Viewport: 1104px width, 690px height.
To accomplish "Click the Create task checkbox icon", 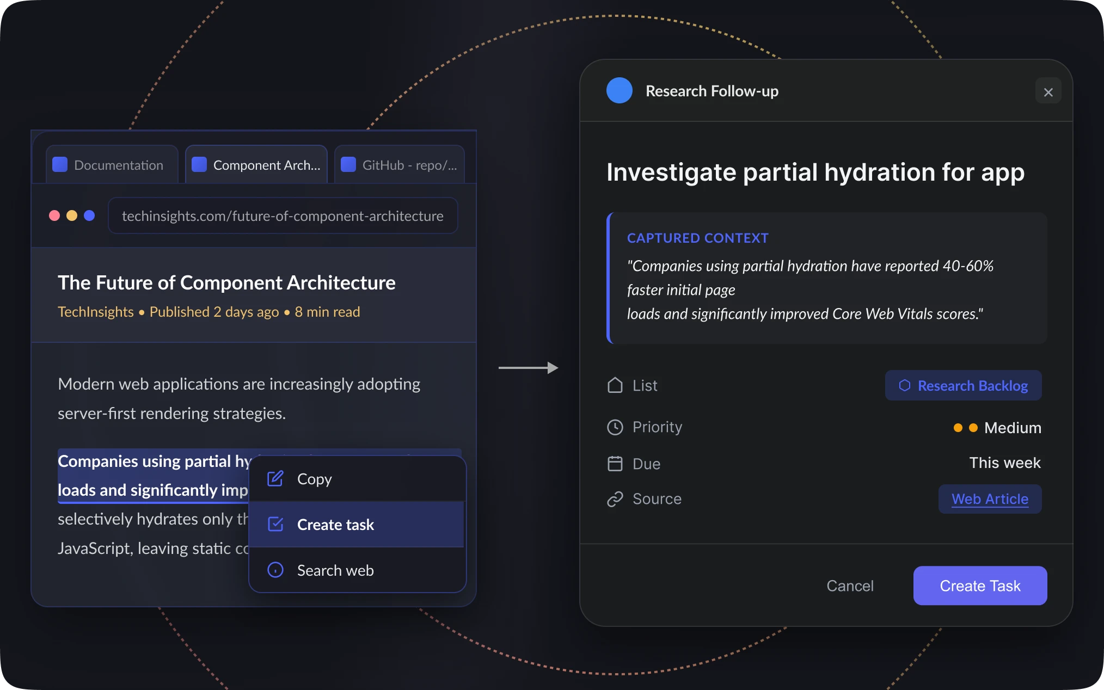I will 275,525.
